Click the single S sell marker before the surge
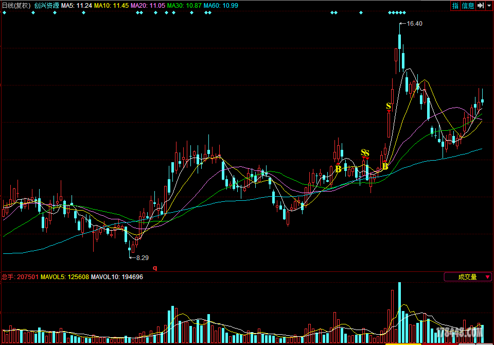Viewport: 494px width, 345px height. tap(389, 106)
